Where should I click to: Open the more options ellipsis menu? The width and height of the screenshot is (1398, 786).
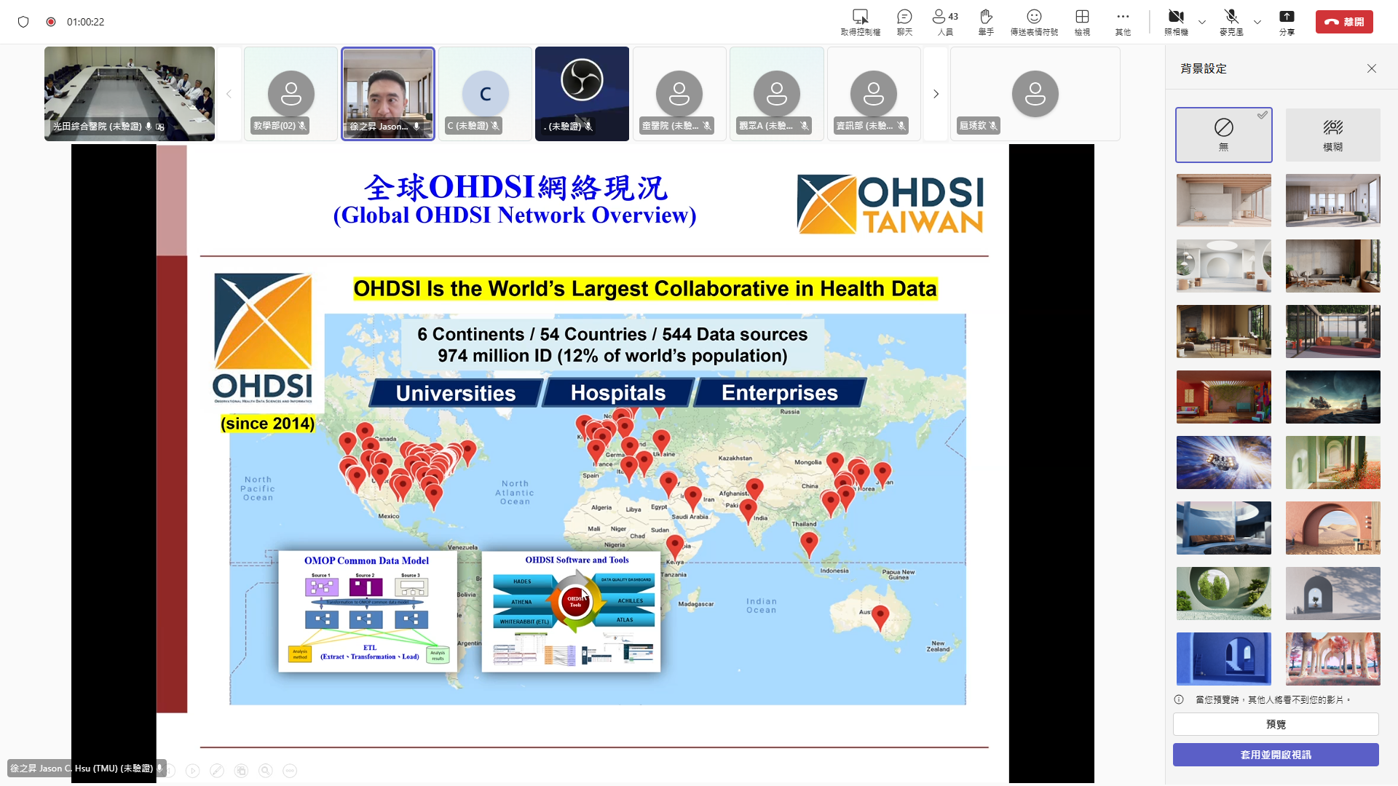tap(1123, 21)
